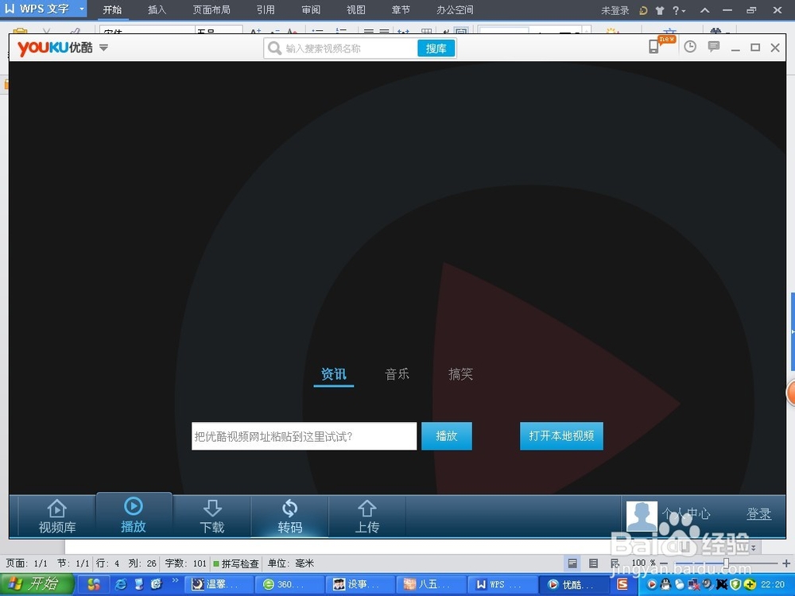Toggle 拼写检查 in WPS status bar

[x=236, y=563]
